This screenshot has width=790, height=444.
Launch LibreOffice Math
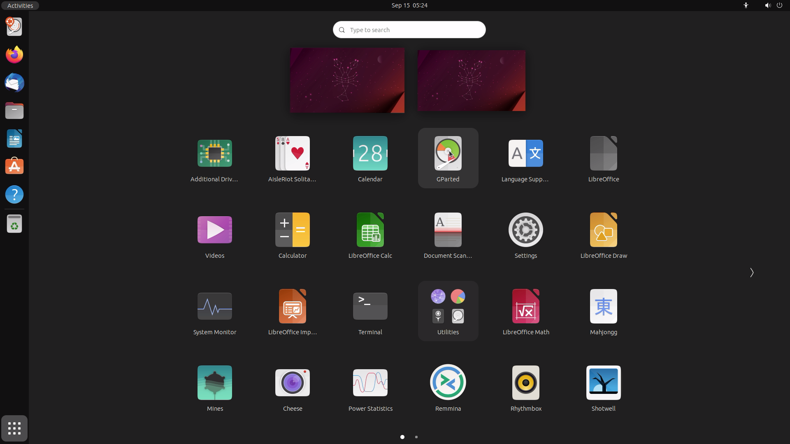coord(525,311)
